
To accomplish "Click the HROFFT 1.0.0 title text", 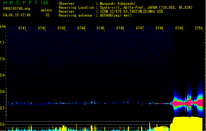I will point(26,3).
